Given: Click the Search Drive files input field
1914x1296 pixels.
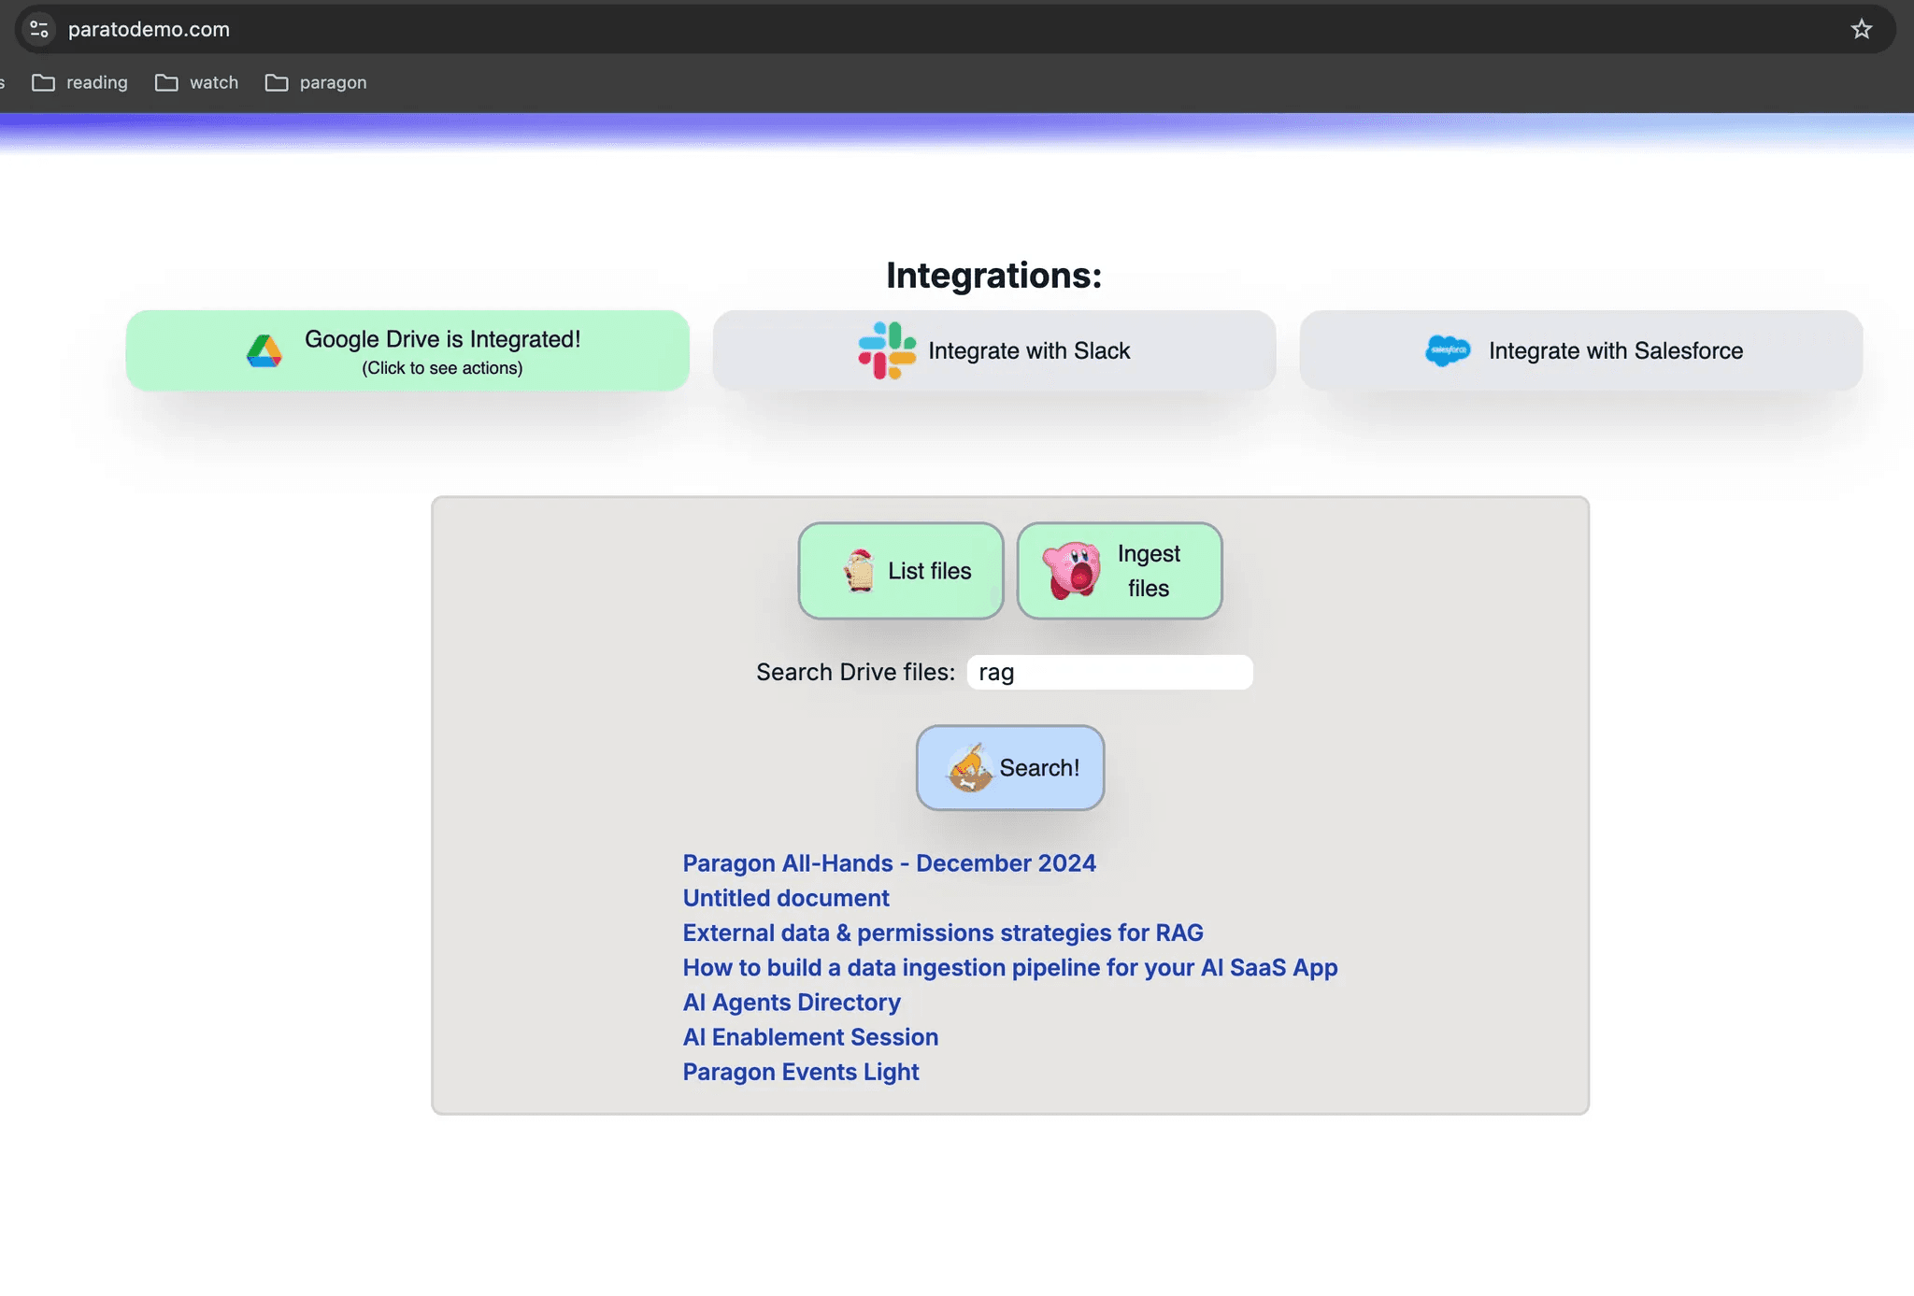Looking at the screenshot, I should point(1109,672).
